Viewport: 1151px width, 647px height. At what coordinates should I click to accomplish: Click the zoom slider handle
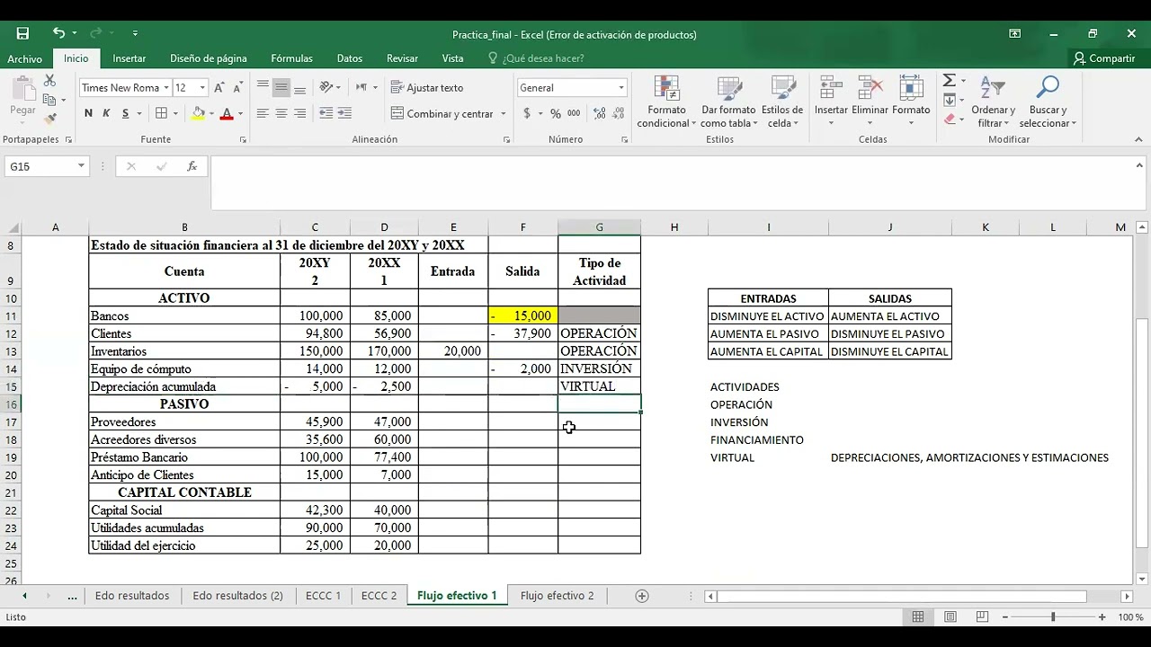1053,617
